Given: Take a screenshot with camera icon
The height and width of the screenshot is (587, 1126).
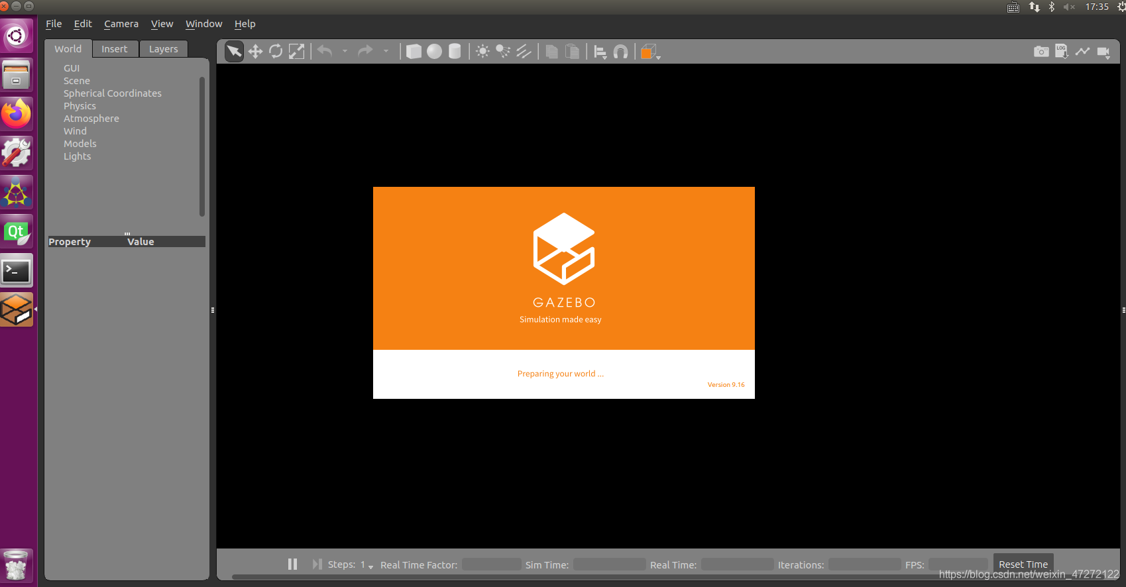Looking at the screenshot, I should coord(1041,52).
